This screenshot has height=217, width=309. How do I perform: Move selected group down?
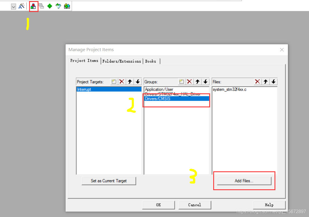(205, 82)
